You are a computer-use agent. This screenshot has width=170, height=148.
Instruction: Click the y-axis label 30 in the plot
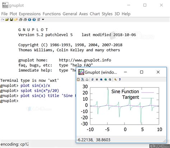[85, 87]
